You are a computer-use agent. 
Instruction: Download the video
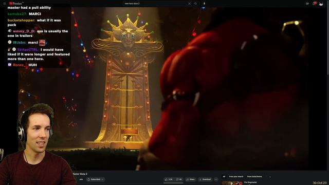tap(205, 179)
